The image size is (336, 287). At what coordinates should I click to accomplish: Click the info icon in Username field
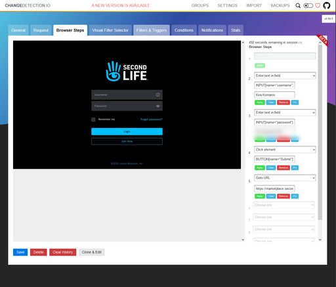click(x=157, y=95)
